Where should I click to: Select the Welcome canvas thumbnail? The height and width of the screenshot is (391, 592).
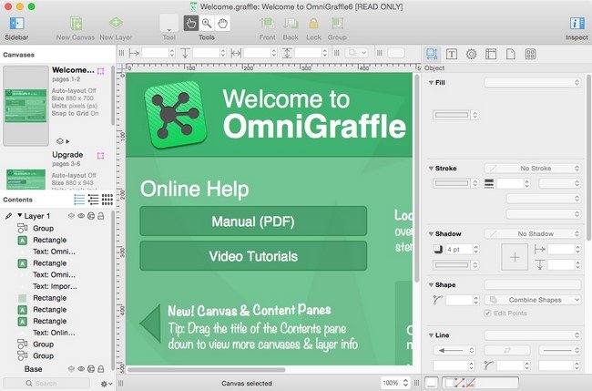[26, 106]
